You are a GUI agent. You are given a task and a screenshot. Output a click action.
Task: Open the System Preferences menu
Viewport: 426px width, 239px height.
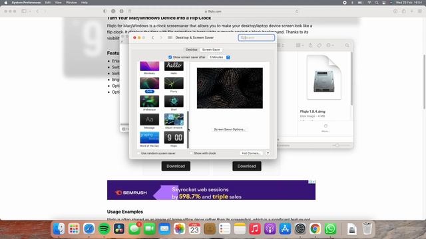point(26,3)
